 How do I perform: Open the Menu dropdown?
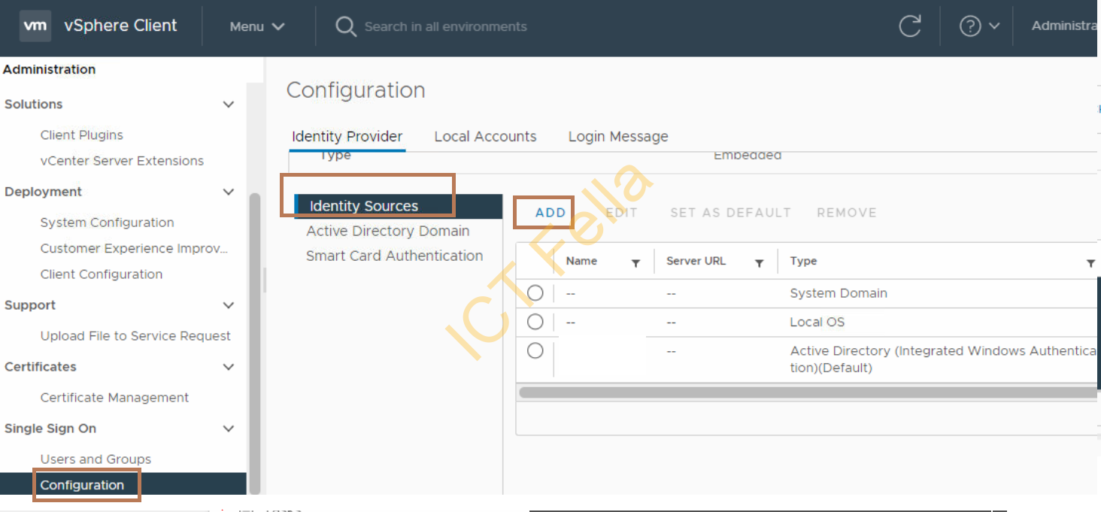[257, 26]
